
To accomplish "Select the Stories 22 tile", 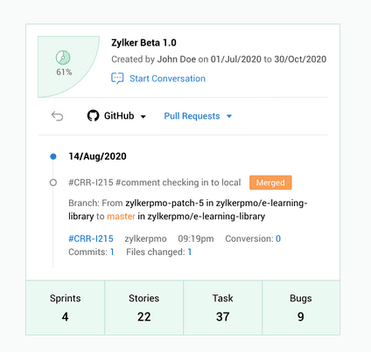I will [x=144, y=307].
